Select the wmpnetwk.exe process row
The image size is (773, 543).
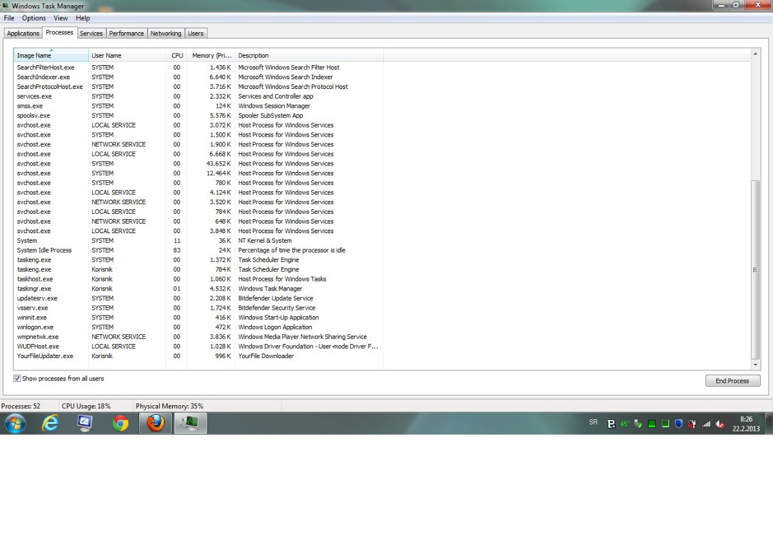click(x=198, y=337)
